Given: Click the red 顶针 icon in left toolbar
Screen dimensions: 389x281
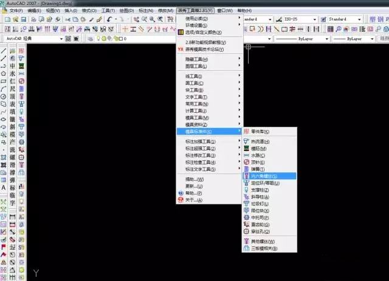Looking at the screenshot, I should pos(22,81).
